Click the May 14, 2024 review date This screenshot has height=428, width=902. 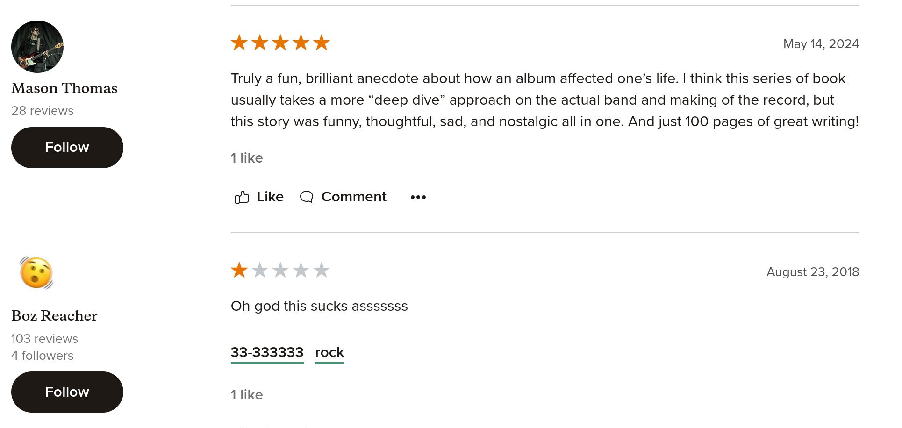[821, 44]
